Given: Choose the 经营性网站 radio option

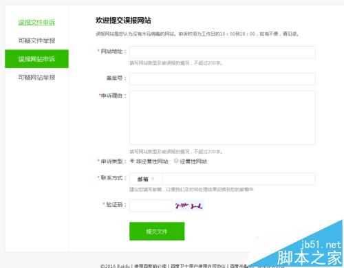Looking at the screenshot, I should [176, 161].
